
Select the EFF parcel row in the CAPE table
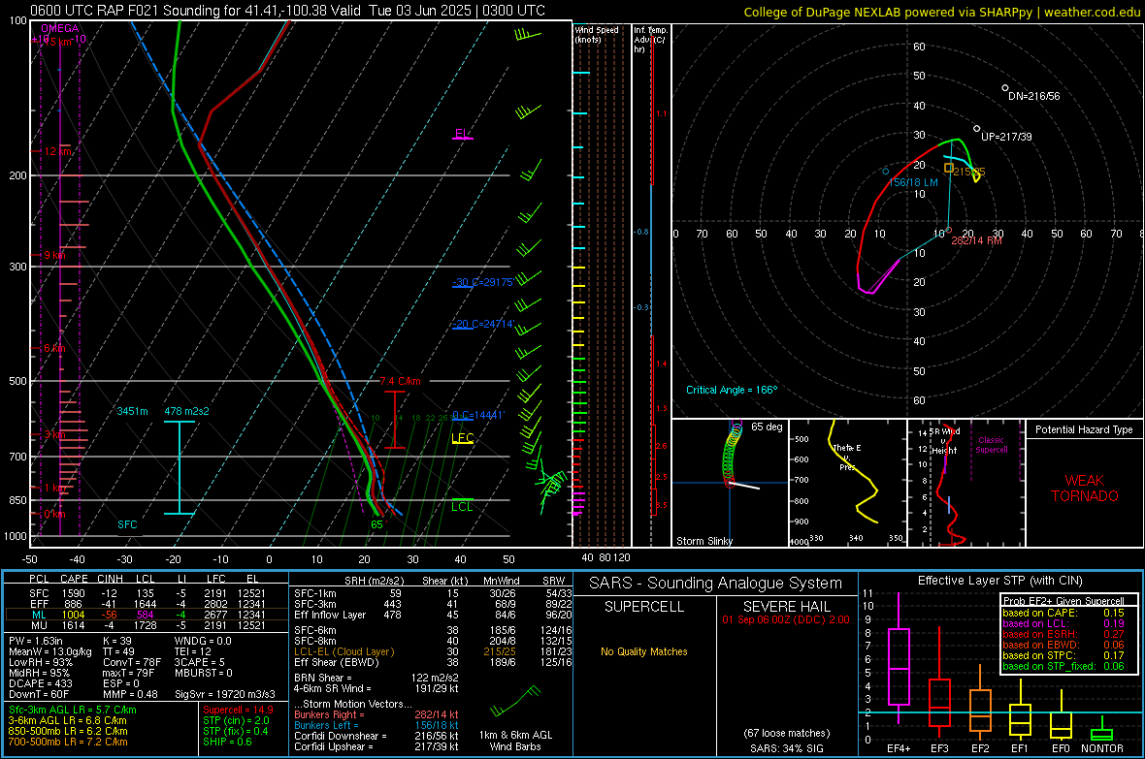coord(147,604)
